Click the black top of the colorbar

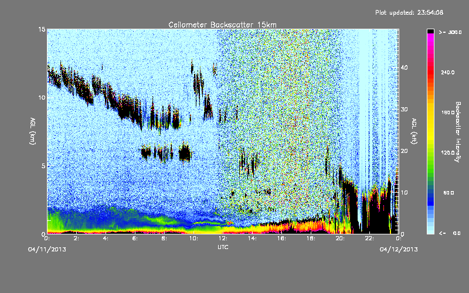[430, 31]
